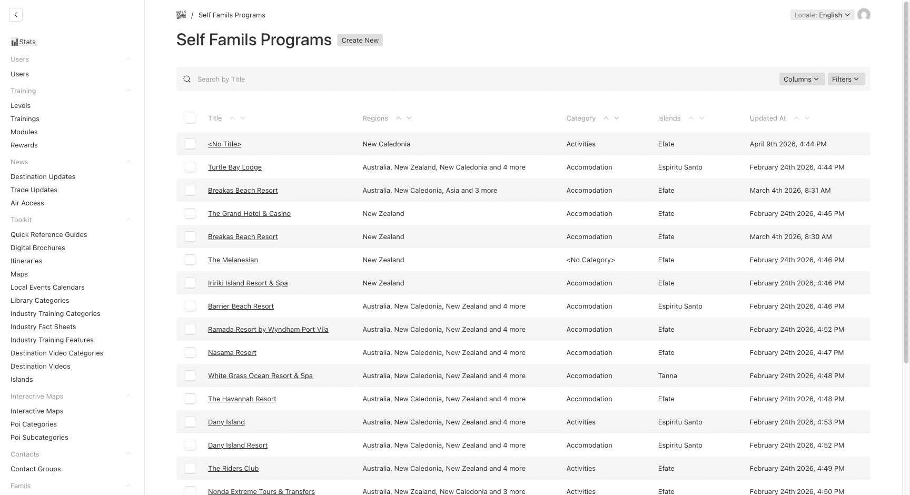Sort Title column ascending
Image resolution: width=910 pixels, height=495 pixels.
(233, 118)
